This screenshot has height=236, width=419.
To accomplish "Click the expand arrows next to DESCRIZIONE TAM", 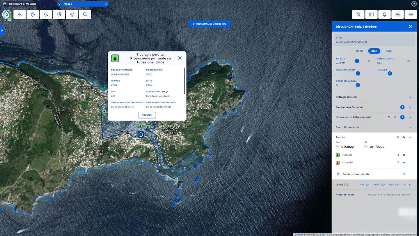I will click(167, 91).
